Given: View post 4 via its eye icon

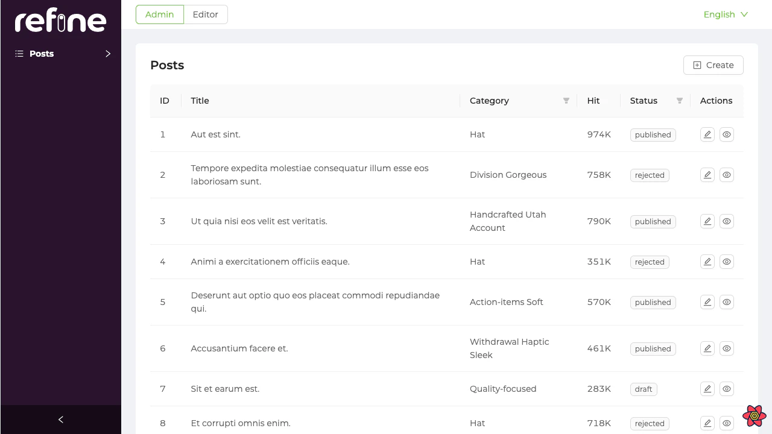Looking at the screenshot, I should (727, 262).
